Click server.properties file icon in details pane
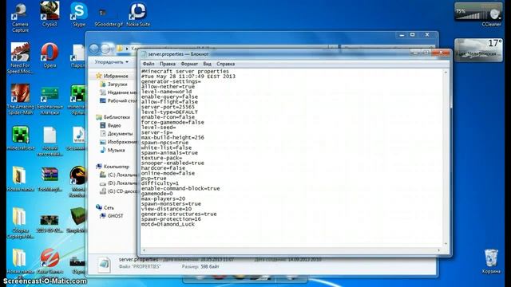511x287 pixels. click(105, 264)
